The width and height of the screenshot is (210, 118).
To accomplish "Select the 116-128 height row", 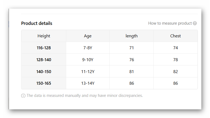I will tap(44, 48).
